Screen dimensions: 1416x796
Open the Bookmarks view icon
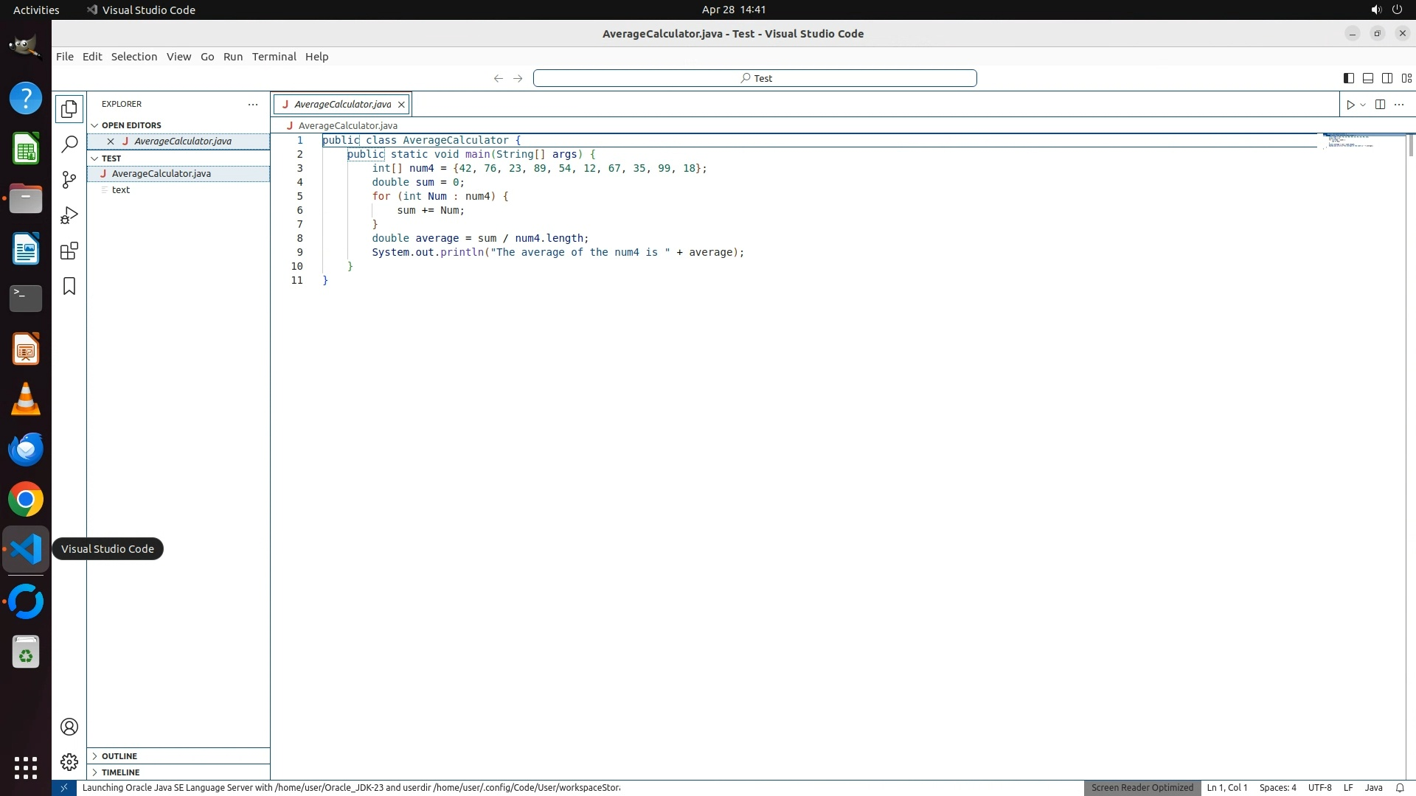[x=69, y=286]
